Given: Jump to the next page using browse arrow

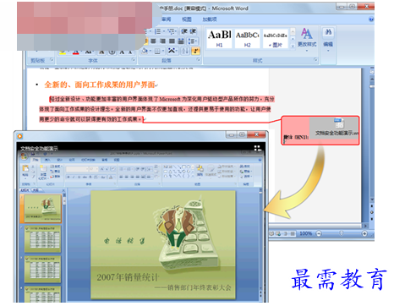Looking at the screenshot, I should [x=372, y=219].
